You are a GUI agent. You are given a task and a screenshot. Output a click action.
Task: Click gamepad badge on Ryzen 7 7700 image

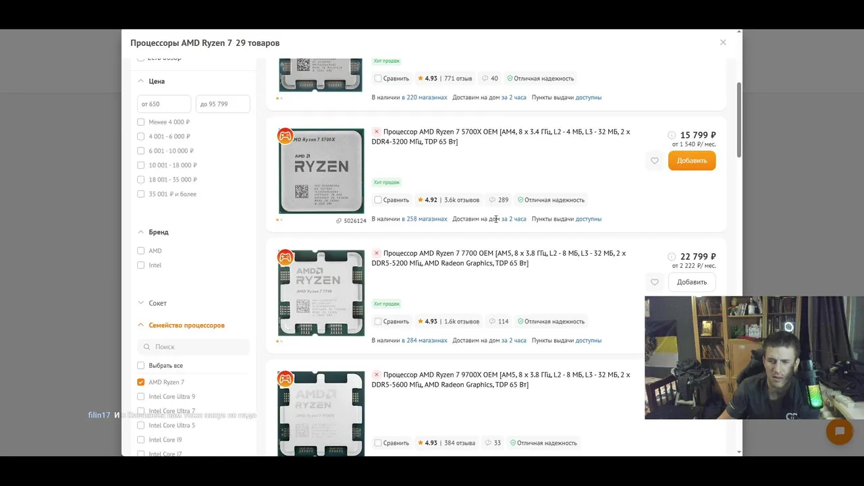[286, 258]
